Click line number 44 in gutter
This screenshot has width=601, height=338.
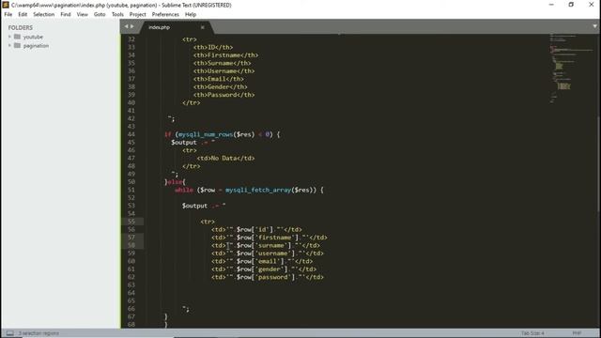[131, 134]
